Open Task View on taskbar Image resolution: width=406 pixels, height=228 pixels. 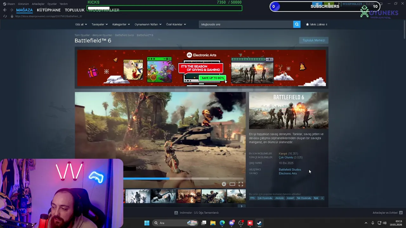click(204, 223)
